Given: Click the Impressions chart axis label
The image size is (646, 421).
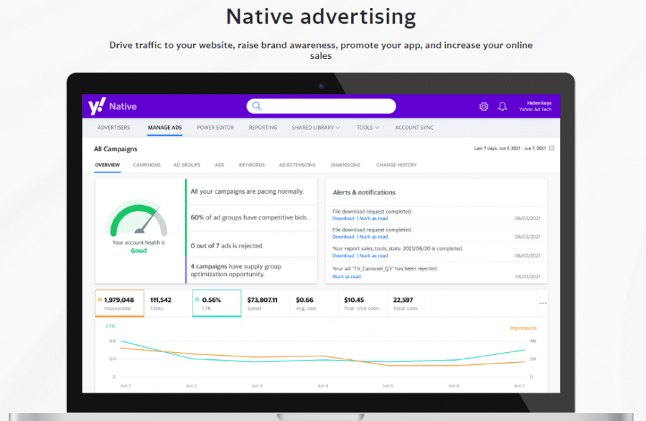Looking at the screenshot, I should point(523,328).
